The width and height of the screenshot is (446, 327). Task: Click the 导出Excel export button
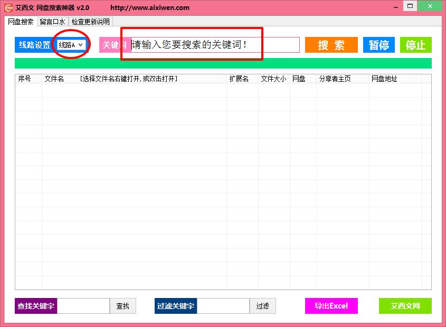coord(331,306)
